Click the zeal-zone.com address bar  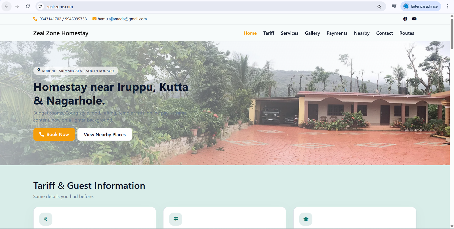click(x=210, y=7)
